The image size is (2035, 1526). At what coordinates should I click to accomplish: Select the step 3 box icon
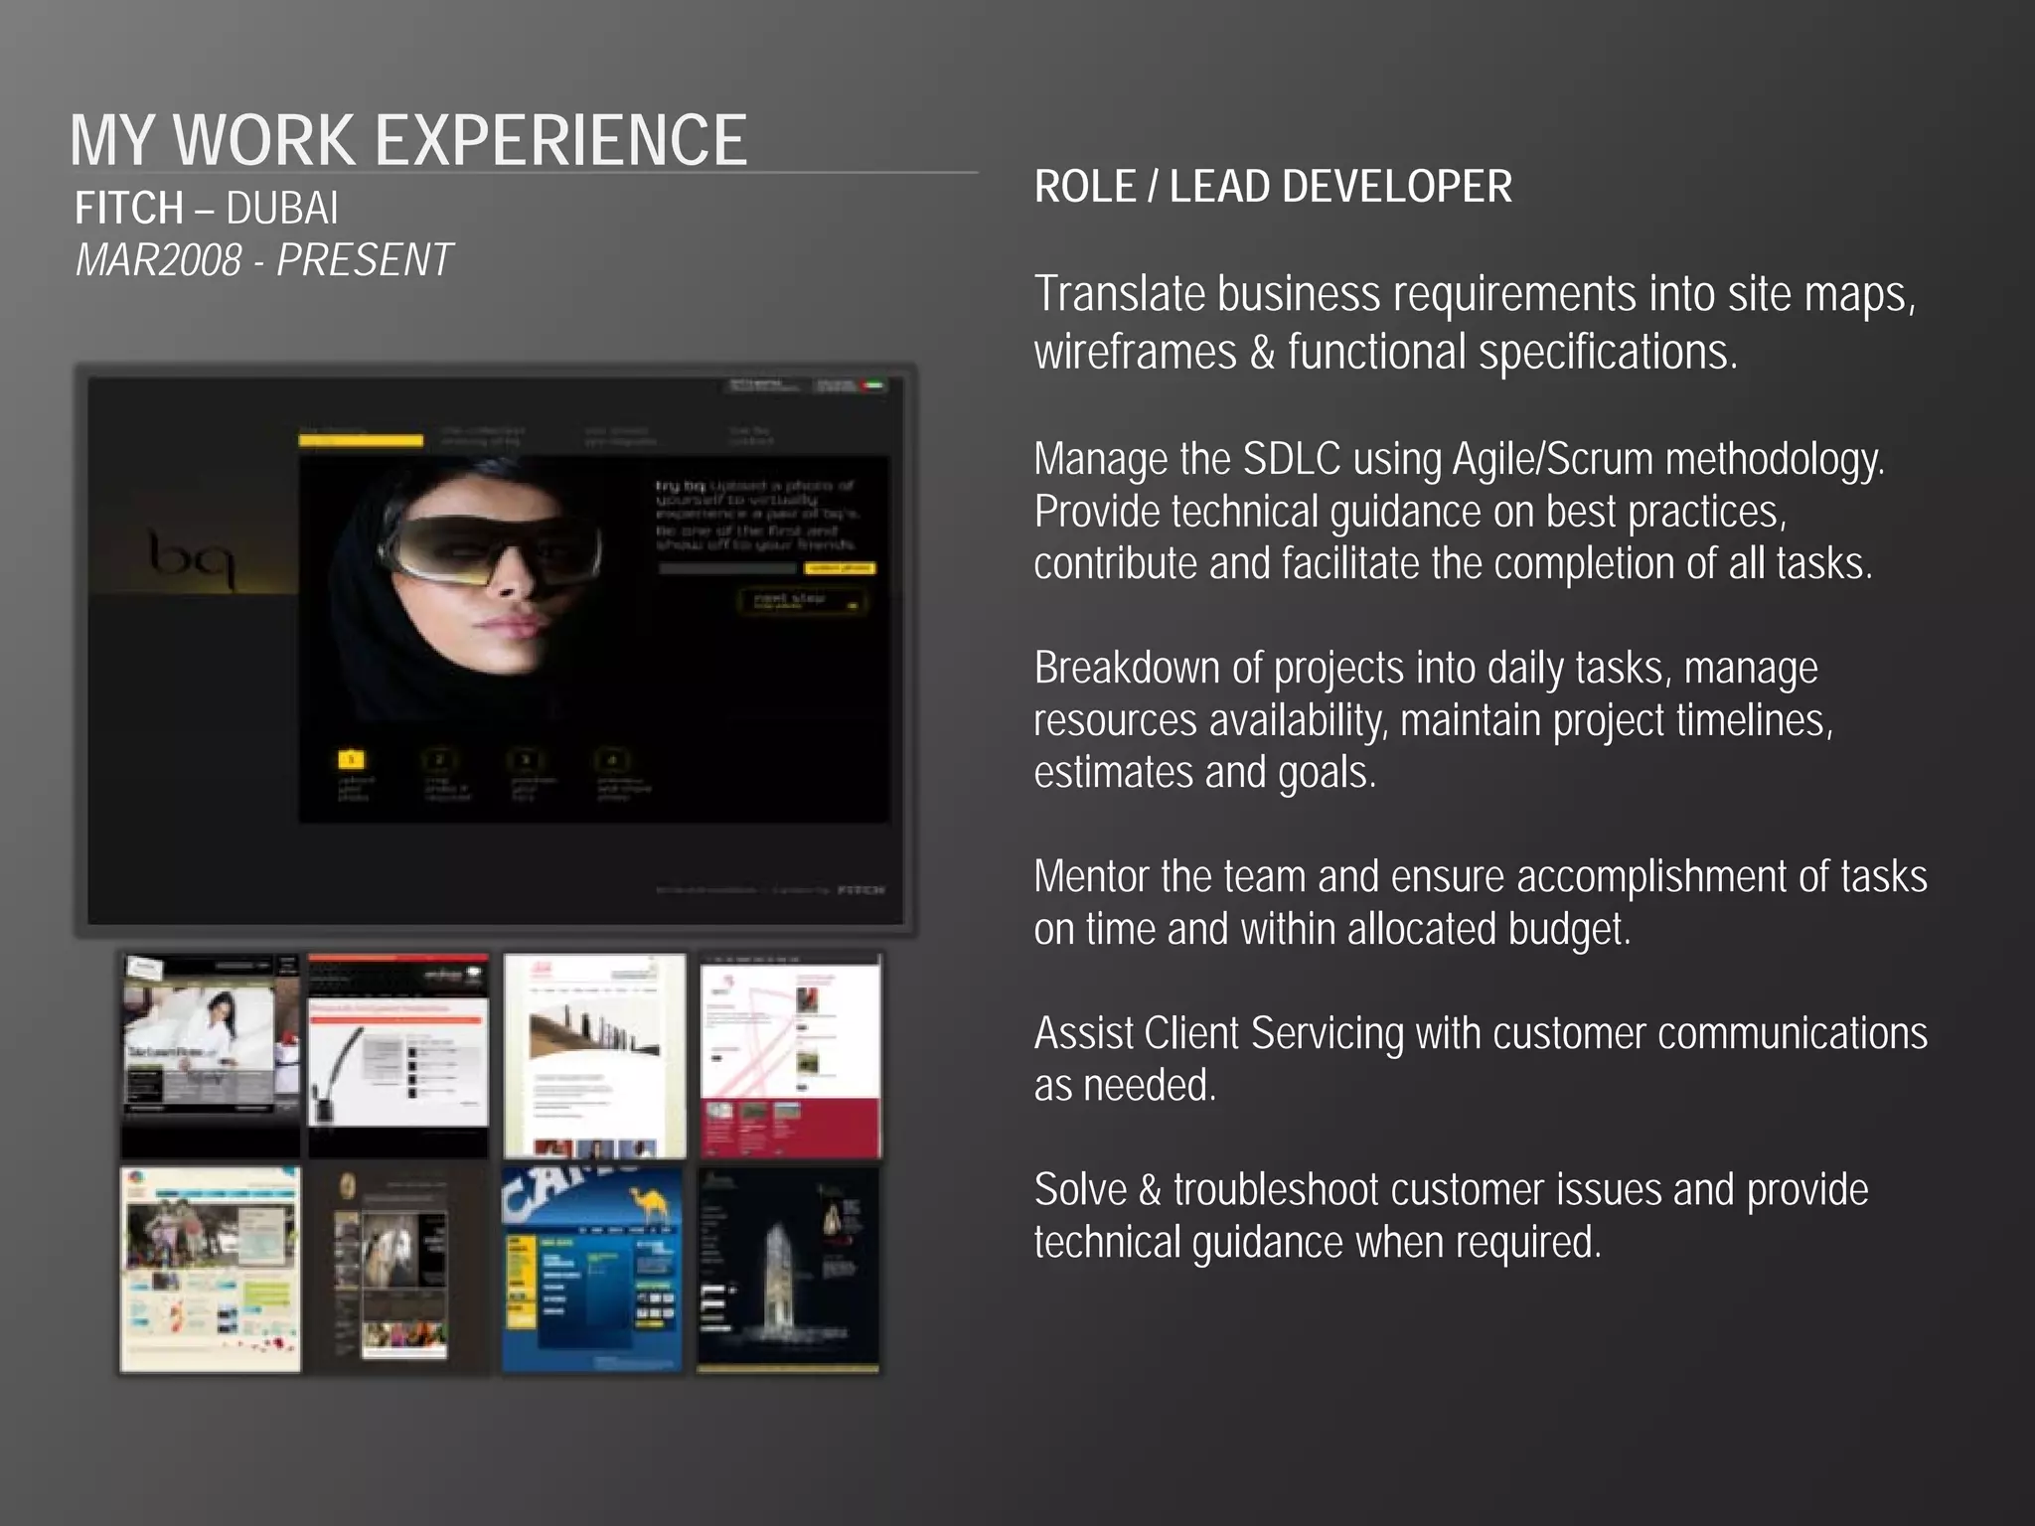[x=525, y=760]
